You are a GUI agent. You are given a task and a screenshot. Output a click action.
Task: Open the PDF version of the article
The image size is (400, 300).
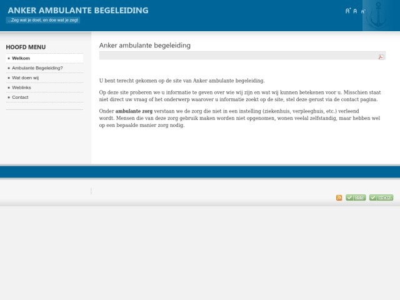(x=381, y=56)
